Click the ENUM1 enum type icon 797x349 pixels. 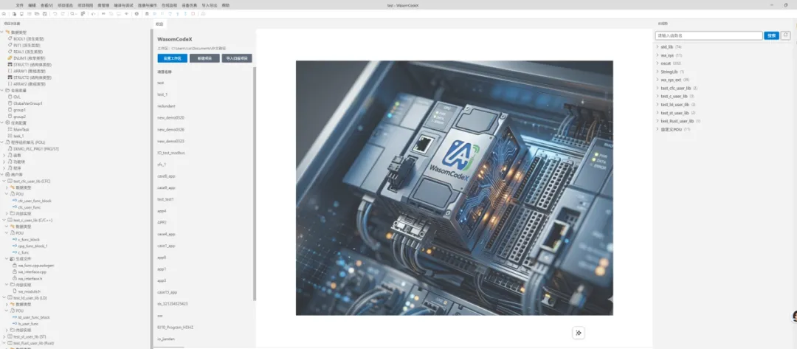click(10, 58)
